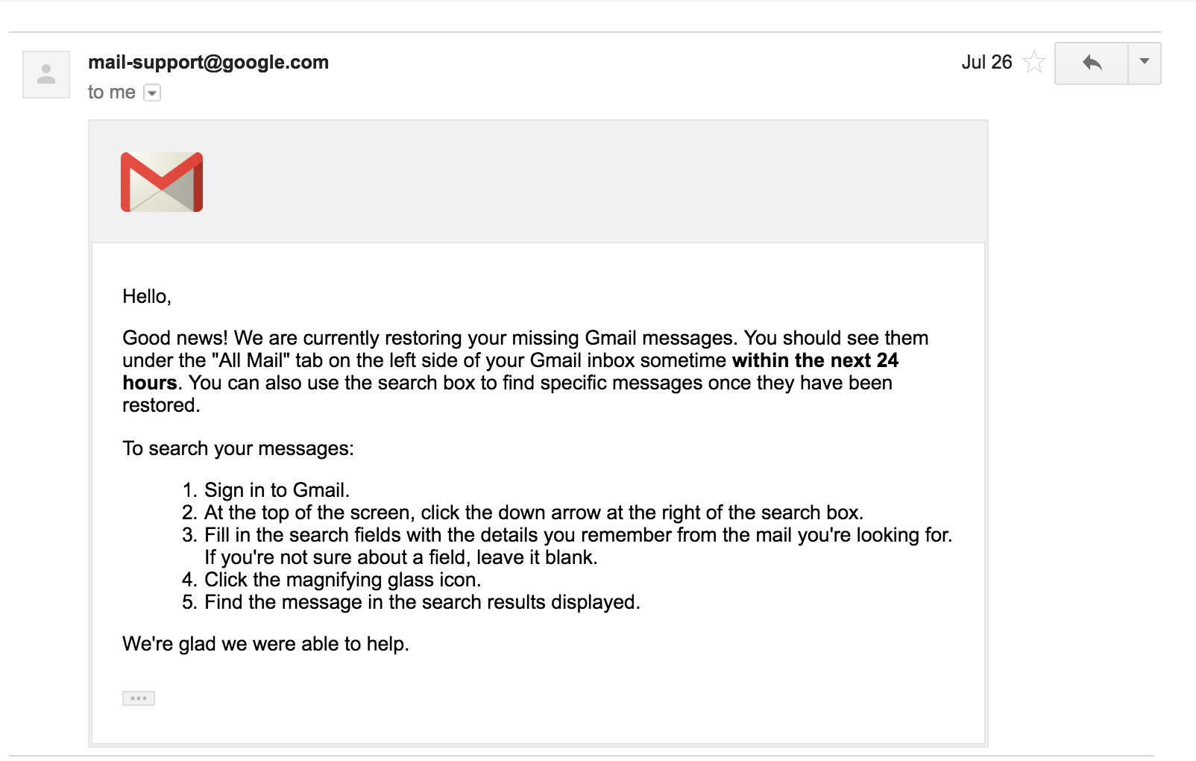Click step 4 "Click the magnifying glass icon."

coord(342,580)
